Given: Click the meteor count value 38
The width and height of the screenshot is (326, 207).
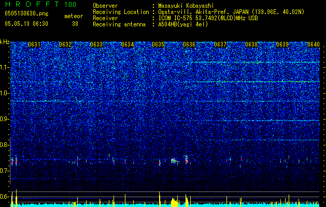Looking at the screenshot, I should (x=75, y=24).
